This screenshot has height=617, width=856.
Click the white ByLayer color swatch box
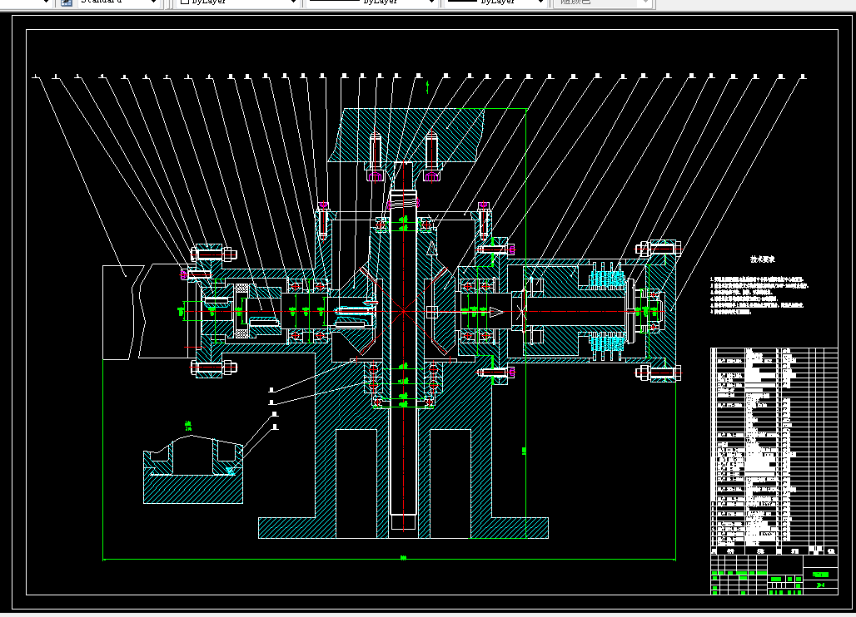pyautogui.click(x=185, y=2)
